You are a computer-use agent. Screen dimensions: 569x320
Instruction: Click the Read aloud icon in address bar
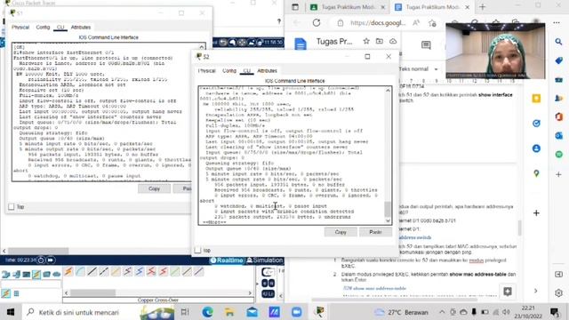coord(416,23)
